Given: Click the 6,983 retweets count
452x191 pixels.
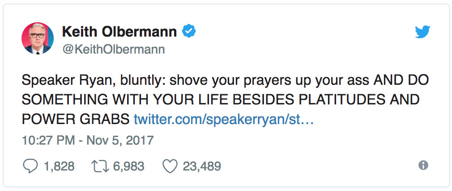Looking at the screenshot, I should point(128,166).
